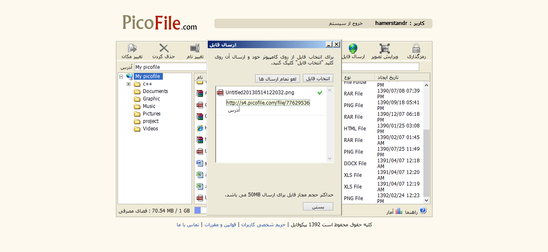Collapse the My picofile root node
This screenshot has width=548, height=252.
point(121,77)
